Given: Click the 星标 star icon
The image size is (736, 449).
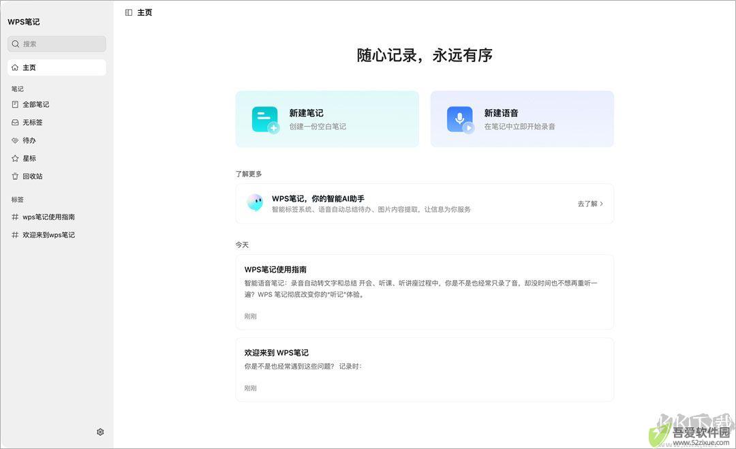Looking at the screenshot, I should [15, 159].
